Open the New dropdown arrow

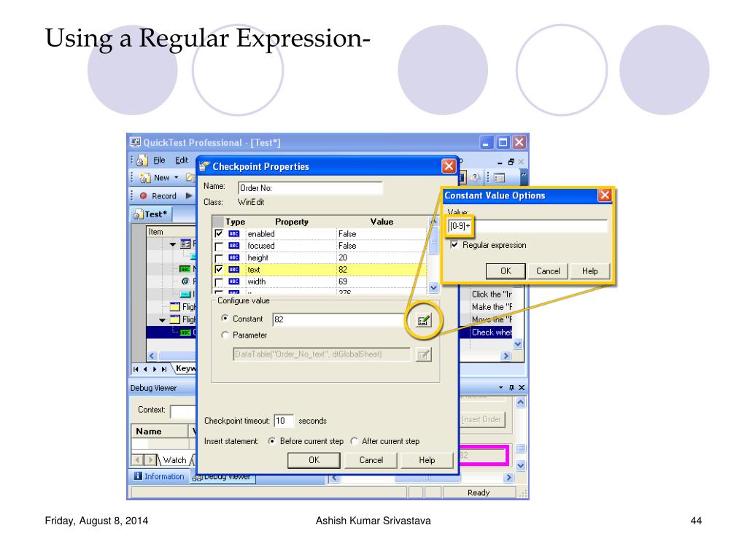click(x=177, y=178)
